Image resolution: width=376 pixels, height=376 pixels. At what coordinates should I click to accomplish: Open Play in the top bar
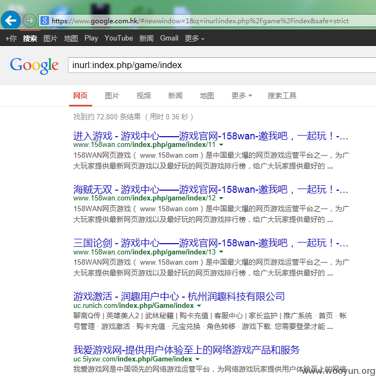pyautogui.click(x=91, y=38)
